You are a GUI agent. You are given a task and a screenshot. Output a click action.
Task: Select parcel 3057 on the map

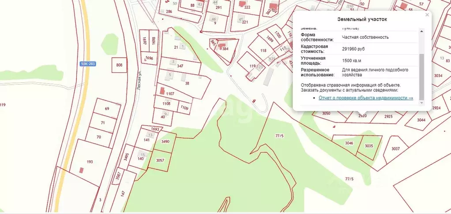160,160
